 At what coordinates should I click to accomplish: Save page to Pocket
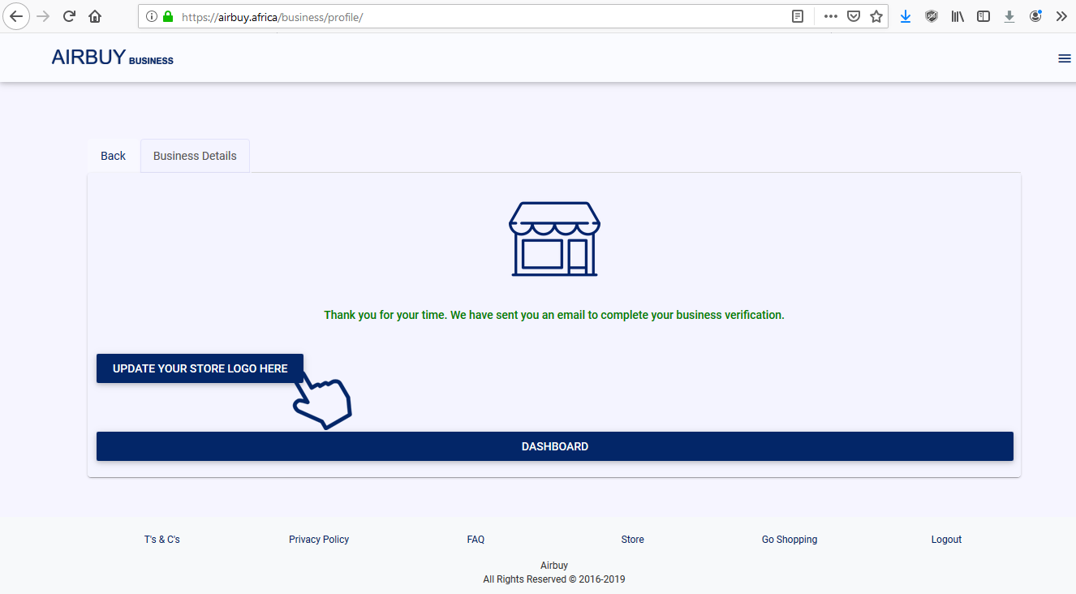[854, 16]
